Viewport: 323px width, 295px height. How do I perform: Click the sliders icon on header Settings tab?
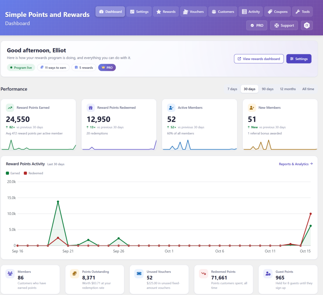pyautogui.click(x=132, y=12)
